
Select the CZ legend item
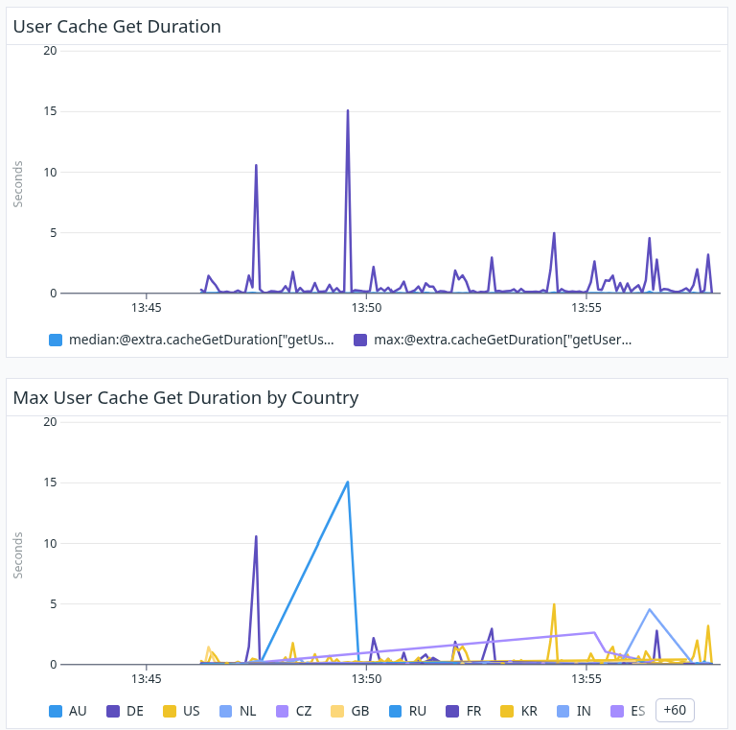(x=293, y=711)
